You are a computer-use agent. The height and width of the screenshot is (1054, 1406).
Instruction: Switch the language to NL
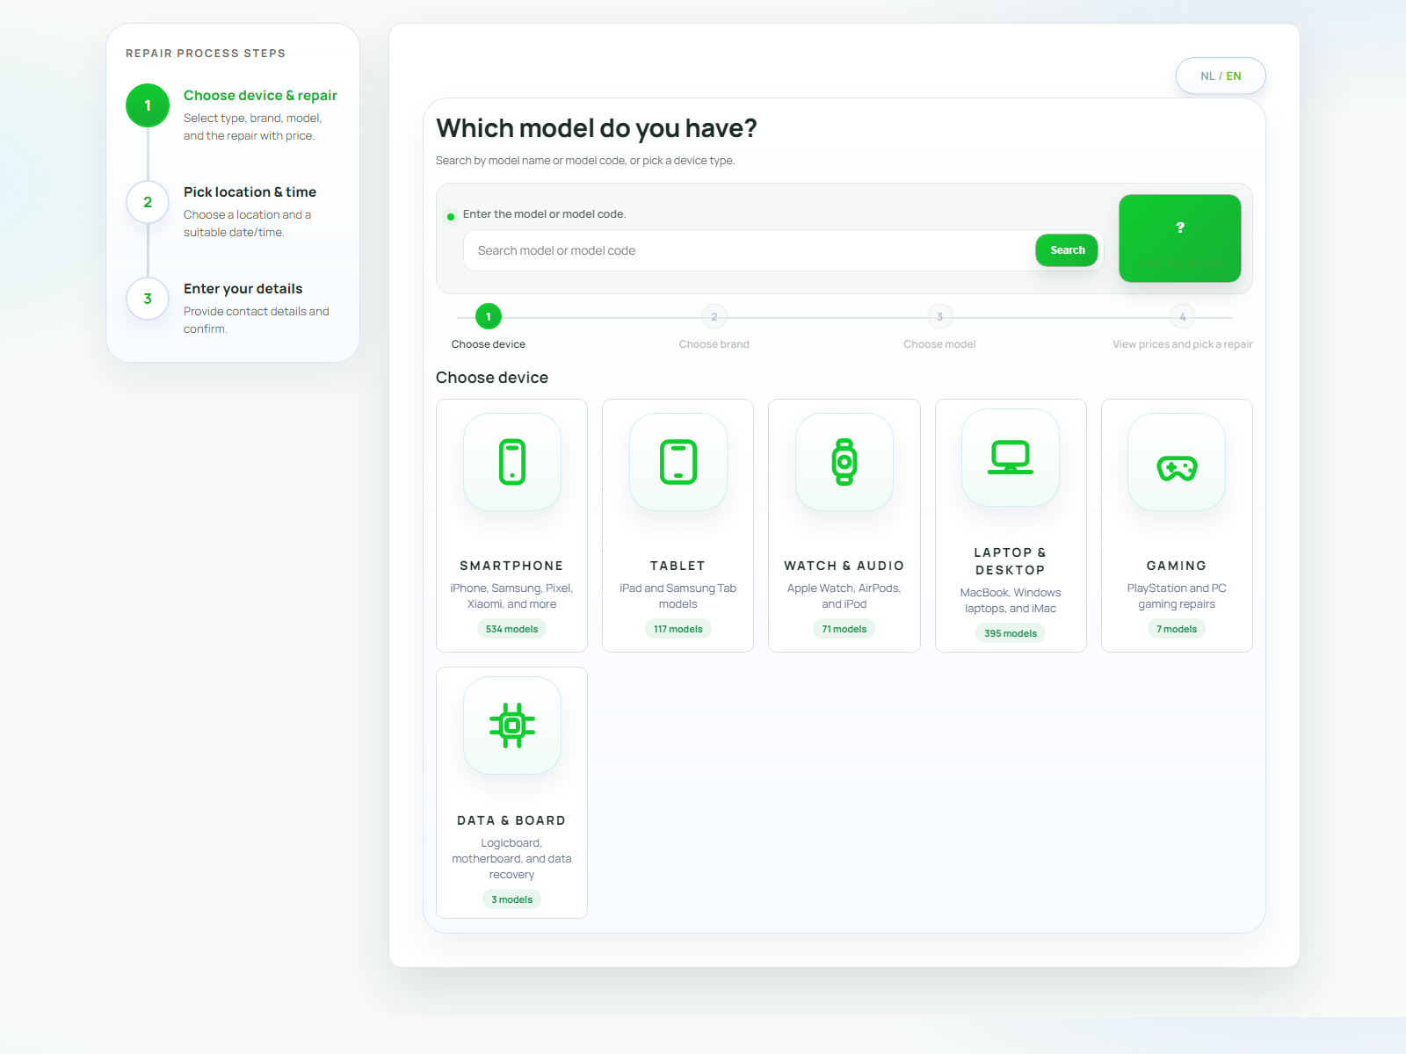point(1207,76)
